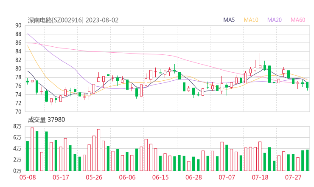Click the 07-27 date axis label
This screenshot has height=187, width=314.
point(293,177)
